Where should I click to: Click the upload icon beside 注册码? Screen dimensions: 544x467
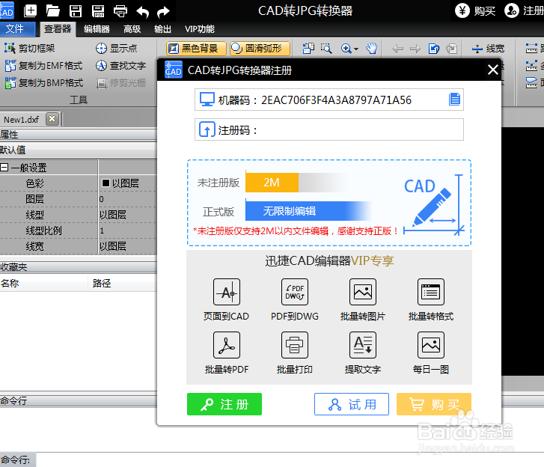click(x=207, y=129)
